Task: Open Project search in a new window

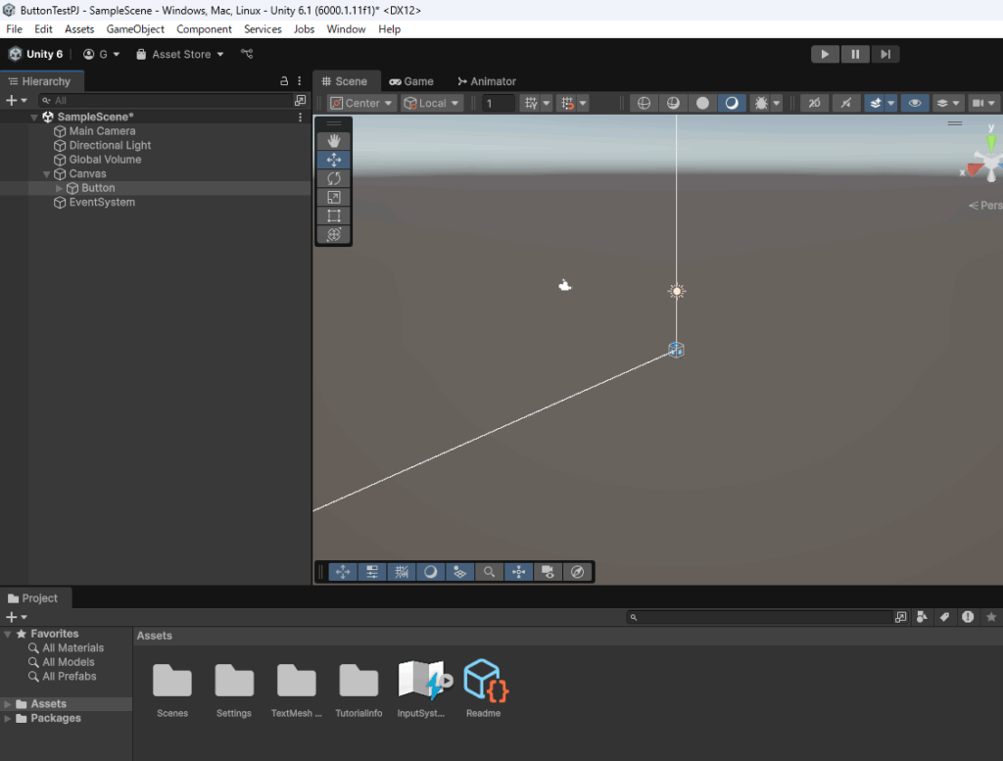Action: pos(901,617)
